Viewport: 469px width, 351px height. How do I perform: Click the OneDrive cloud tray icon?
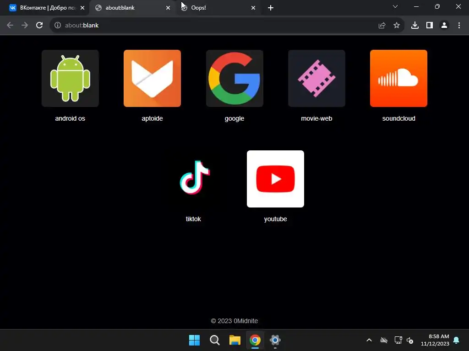pos(384,340)
